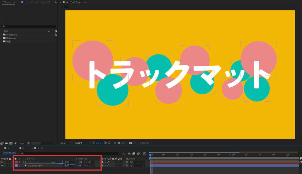
Task: Click the audio speaker column header in timeline
Action: [4, 159]
